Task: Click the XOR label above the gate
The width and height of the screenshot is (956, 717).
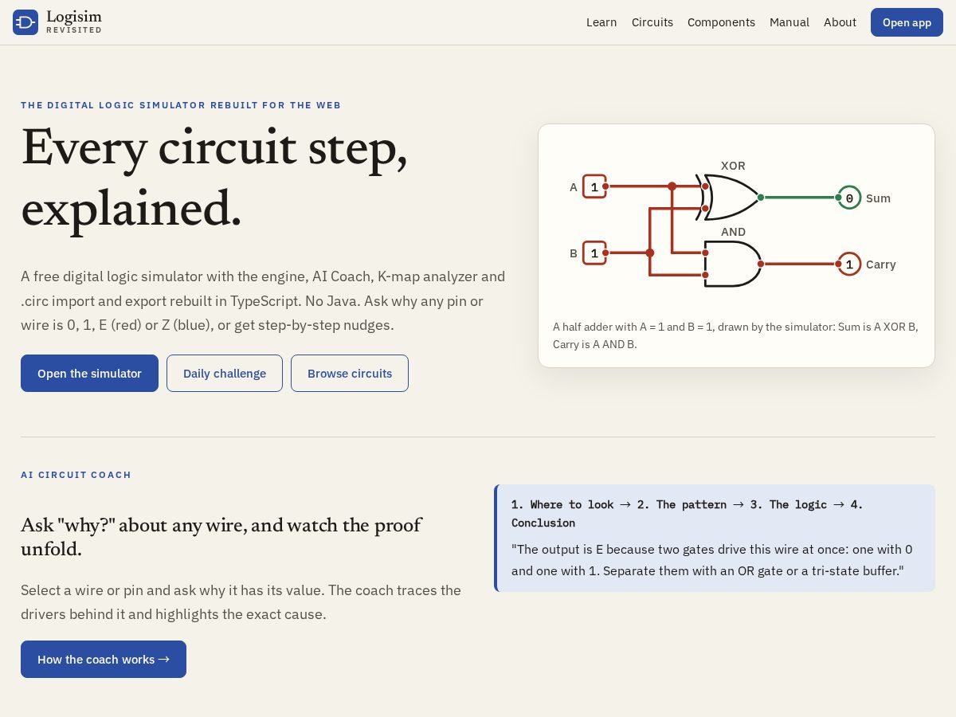Action: (x=733, y=166)
